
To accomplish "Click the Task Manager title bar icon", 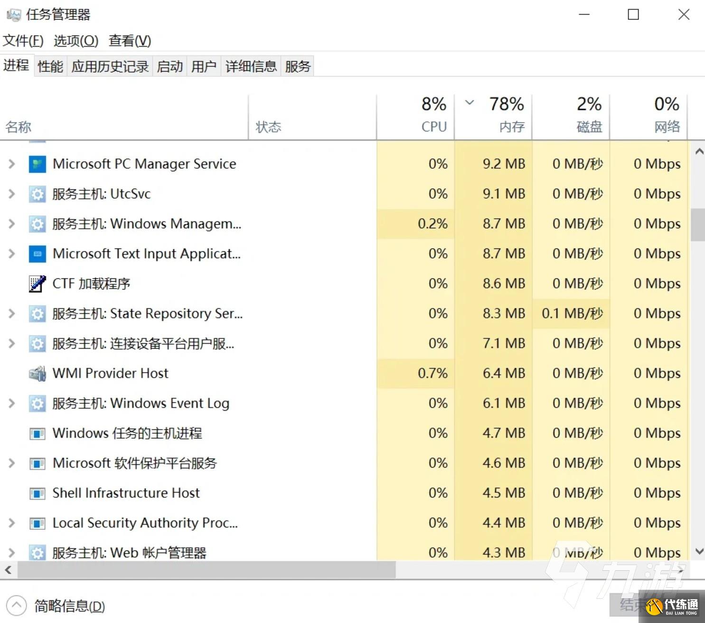I will [13, 15].
